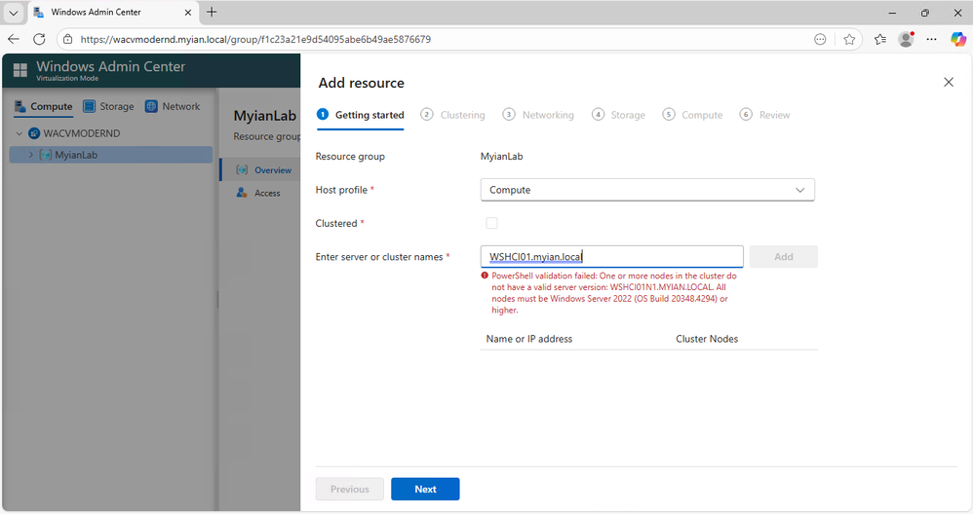973x514 pixels.
Task: Switch to the Compute sidebar tab
Action: pos(44,106)
